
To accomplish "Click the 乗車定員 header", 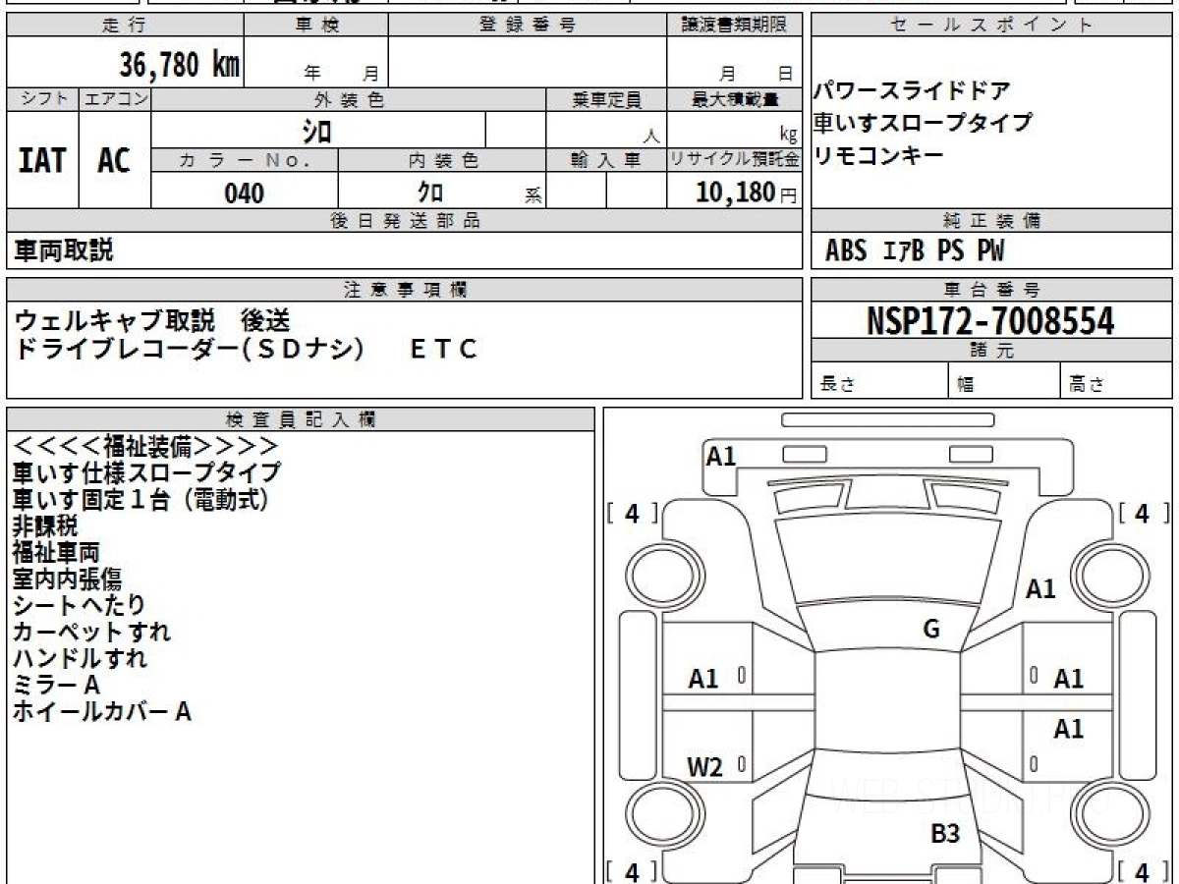I will [606, 99].
